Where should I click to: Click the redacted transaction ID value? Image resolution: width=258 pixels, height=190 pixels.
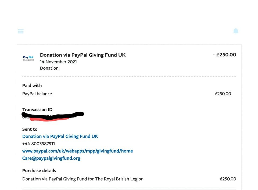click(53, 116)
